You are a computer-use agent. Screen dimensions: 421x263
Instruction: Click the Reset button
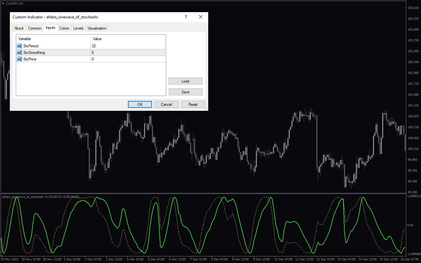point(193,105)
